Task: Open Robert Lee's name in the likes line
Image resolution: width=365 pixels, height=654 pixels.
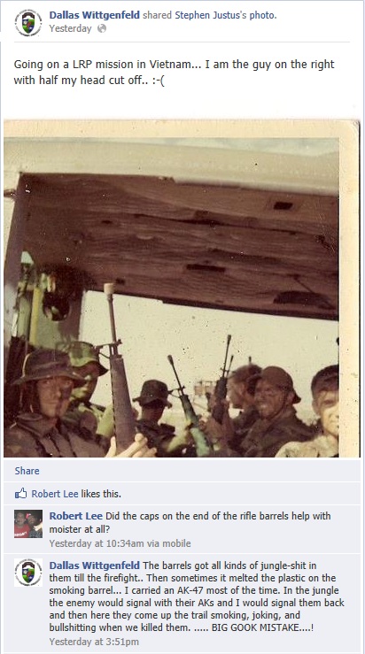Action: [55, 494]
